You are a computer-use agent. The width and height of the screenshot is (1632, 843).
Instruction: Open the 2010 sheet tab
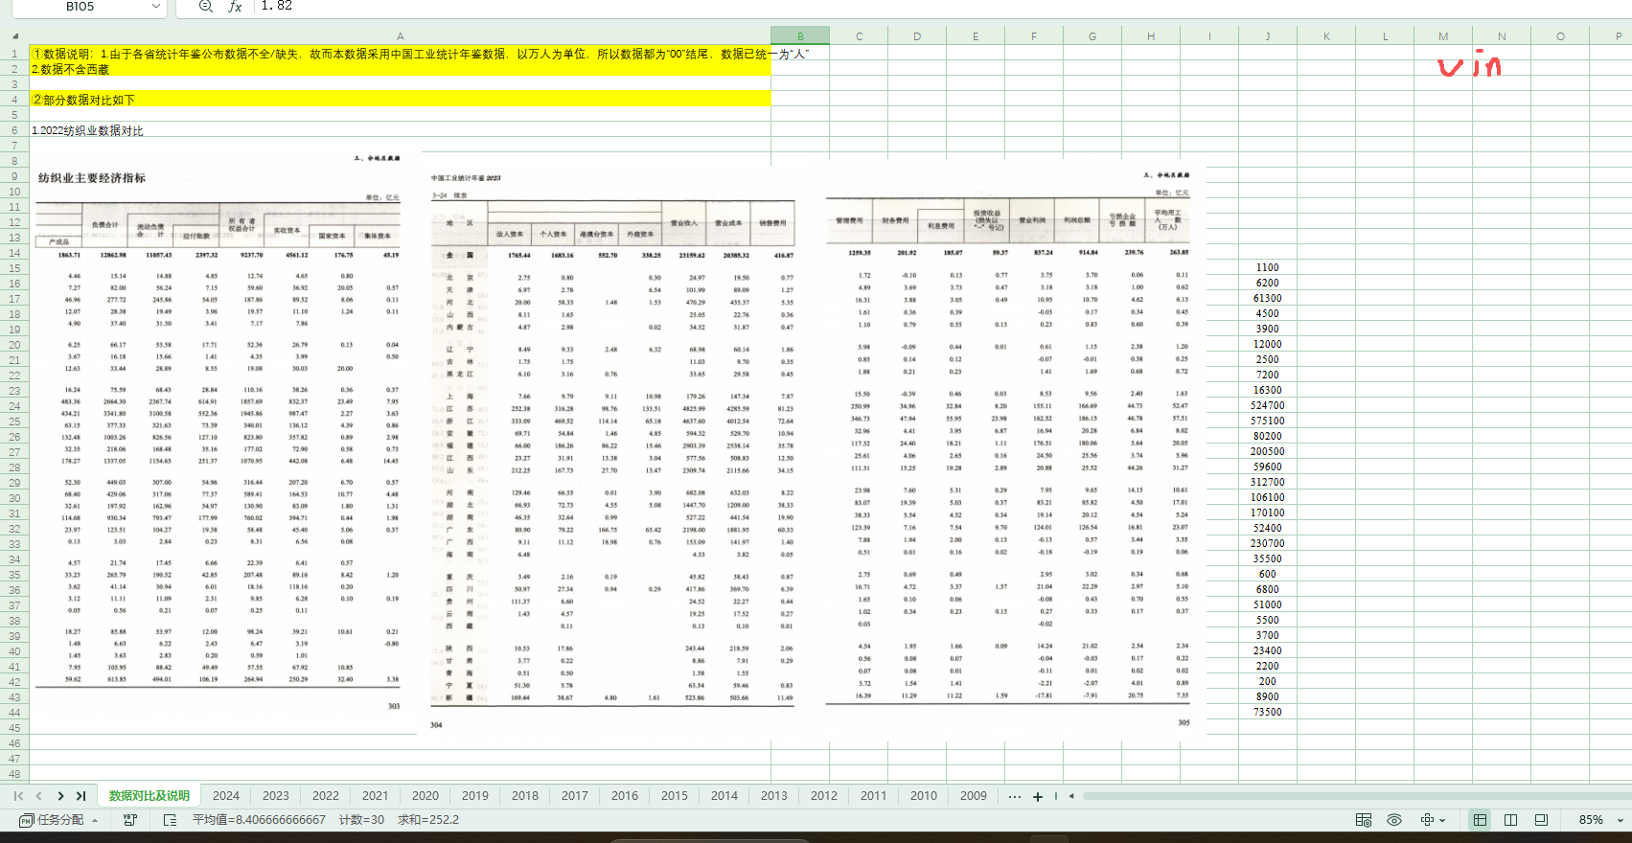[924, 796]
